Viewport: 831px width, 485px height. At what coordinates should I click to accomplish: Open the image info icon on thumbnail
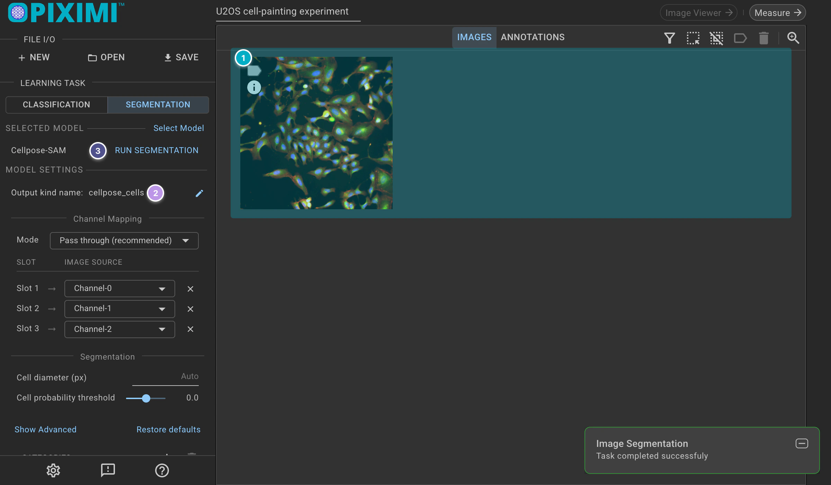point(254,87)
